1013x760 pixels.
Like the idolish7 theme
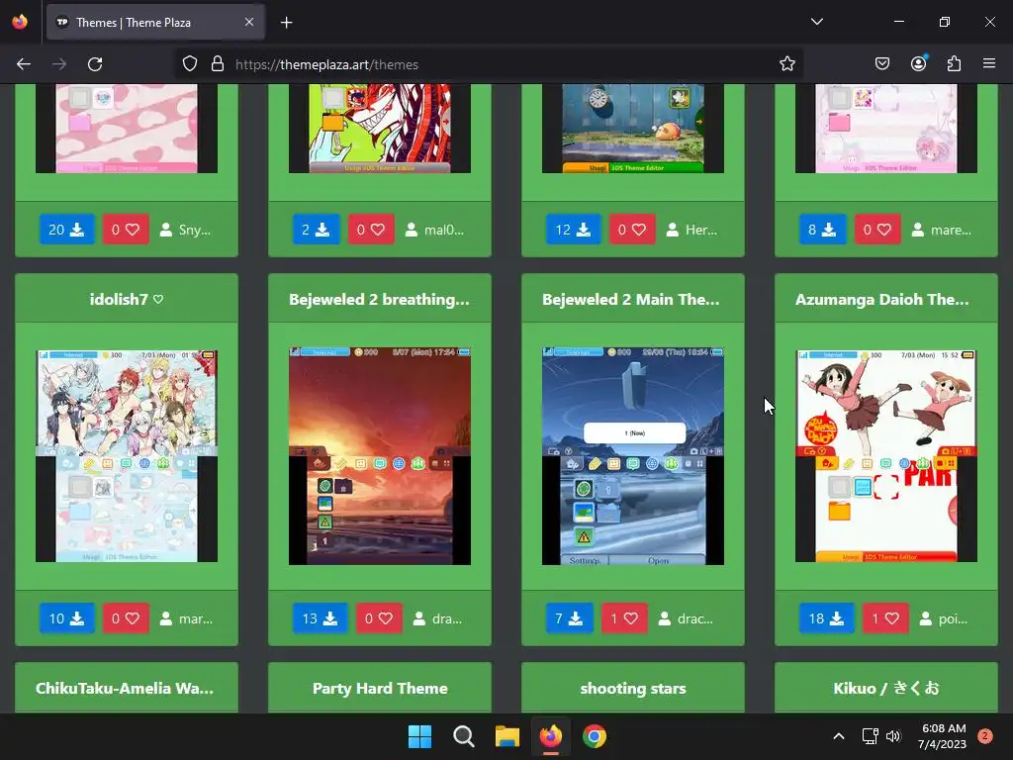pos(126,618)
